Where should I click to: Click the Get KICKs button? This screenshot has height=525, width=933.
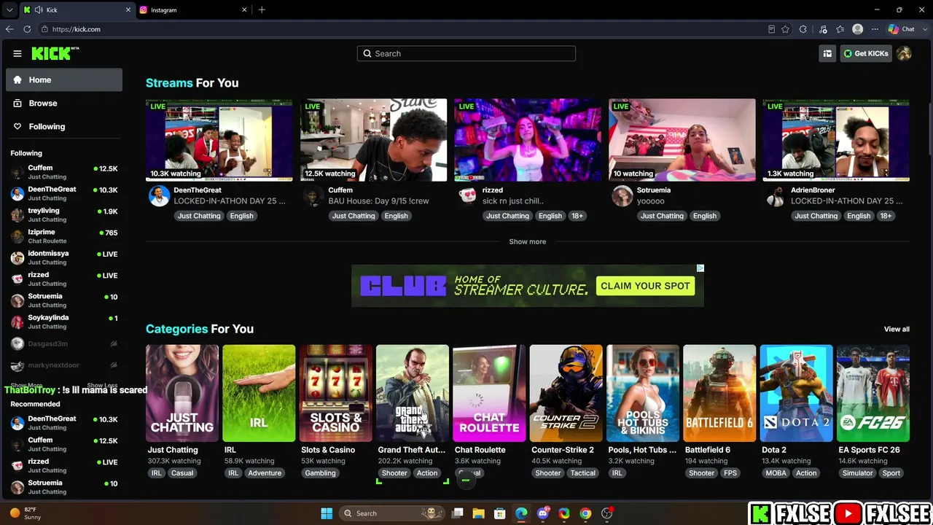(866, 53)
